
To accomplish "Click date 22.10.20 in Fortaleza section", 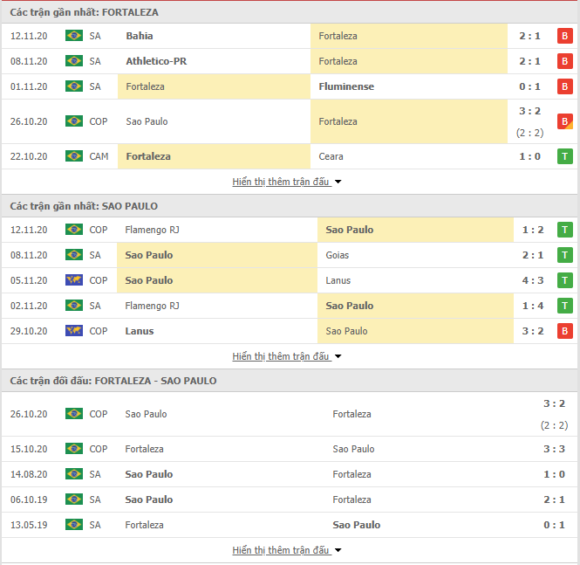I will (x=29, y=156).
